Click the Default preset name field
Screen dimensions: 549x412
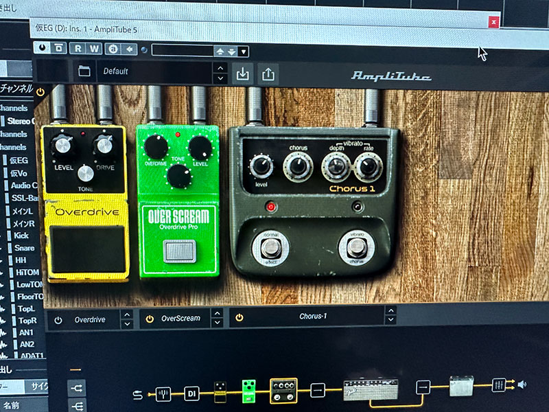pos(154,72)
